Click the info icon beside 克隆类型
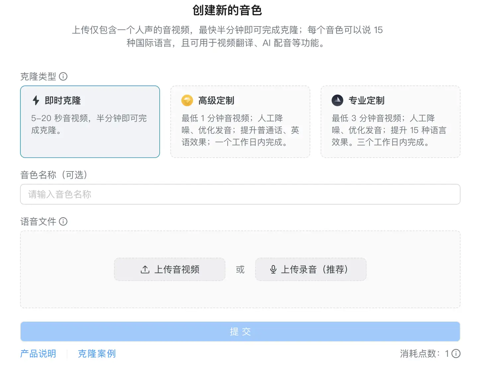Screen dimensions: 478x371 click(x=63, y=77)
